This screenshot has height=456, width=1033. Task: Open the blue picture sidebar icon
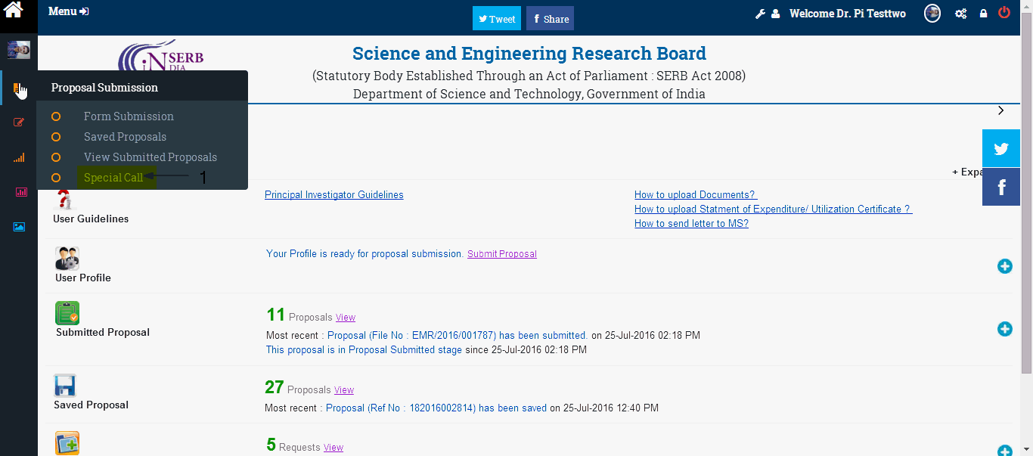[19, 226]
